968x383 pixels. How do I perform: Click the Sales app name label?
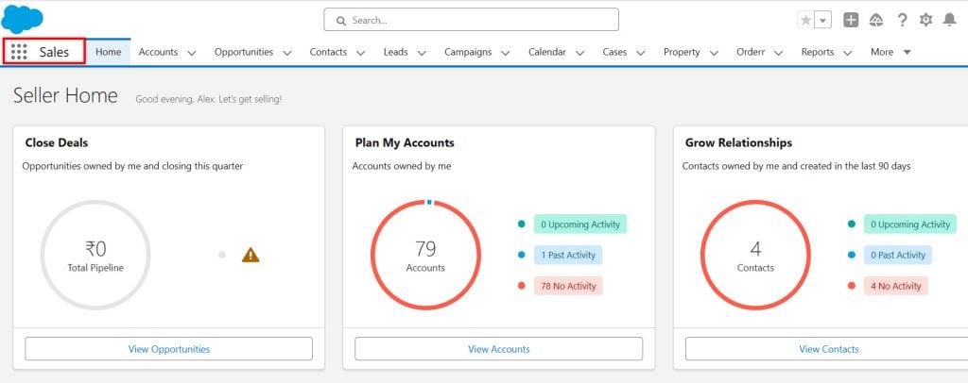point(54,52)
